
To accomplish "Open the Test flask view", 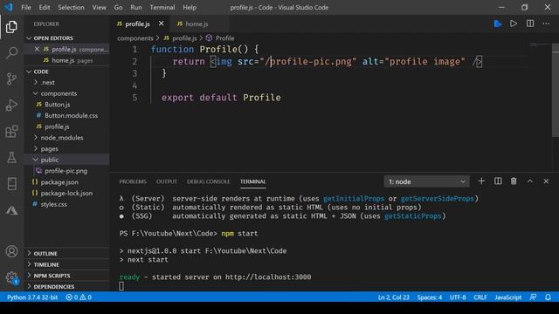I will 11,157.
